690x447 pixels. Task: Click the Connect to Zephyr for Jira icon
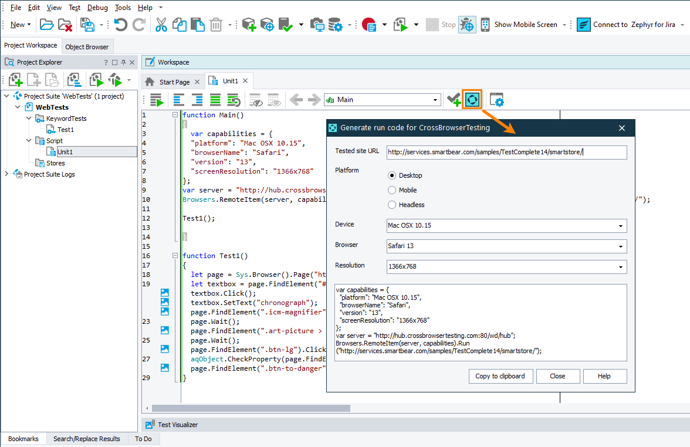583,24
